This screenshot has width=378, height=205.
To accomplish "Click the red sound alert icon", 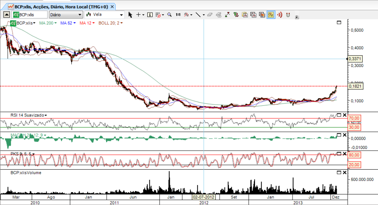I will click(x=280, y=15).
